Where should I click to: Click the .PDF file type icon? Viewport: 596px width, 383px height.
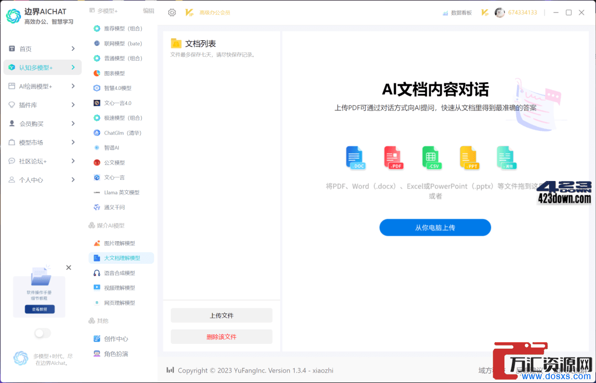tap(394, 157)
